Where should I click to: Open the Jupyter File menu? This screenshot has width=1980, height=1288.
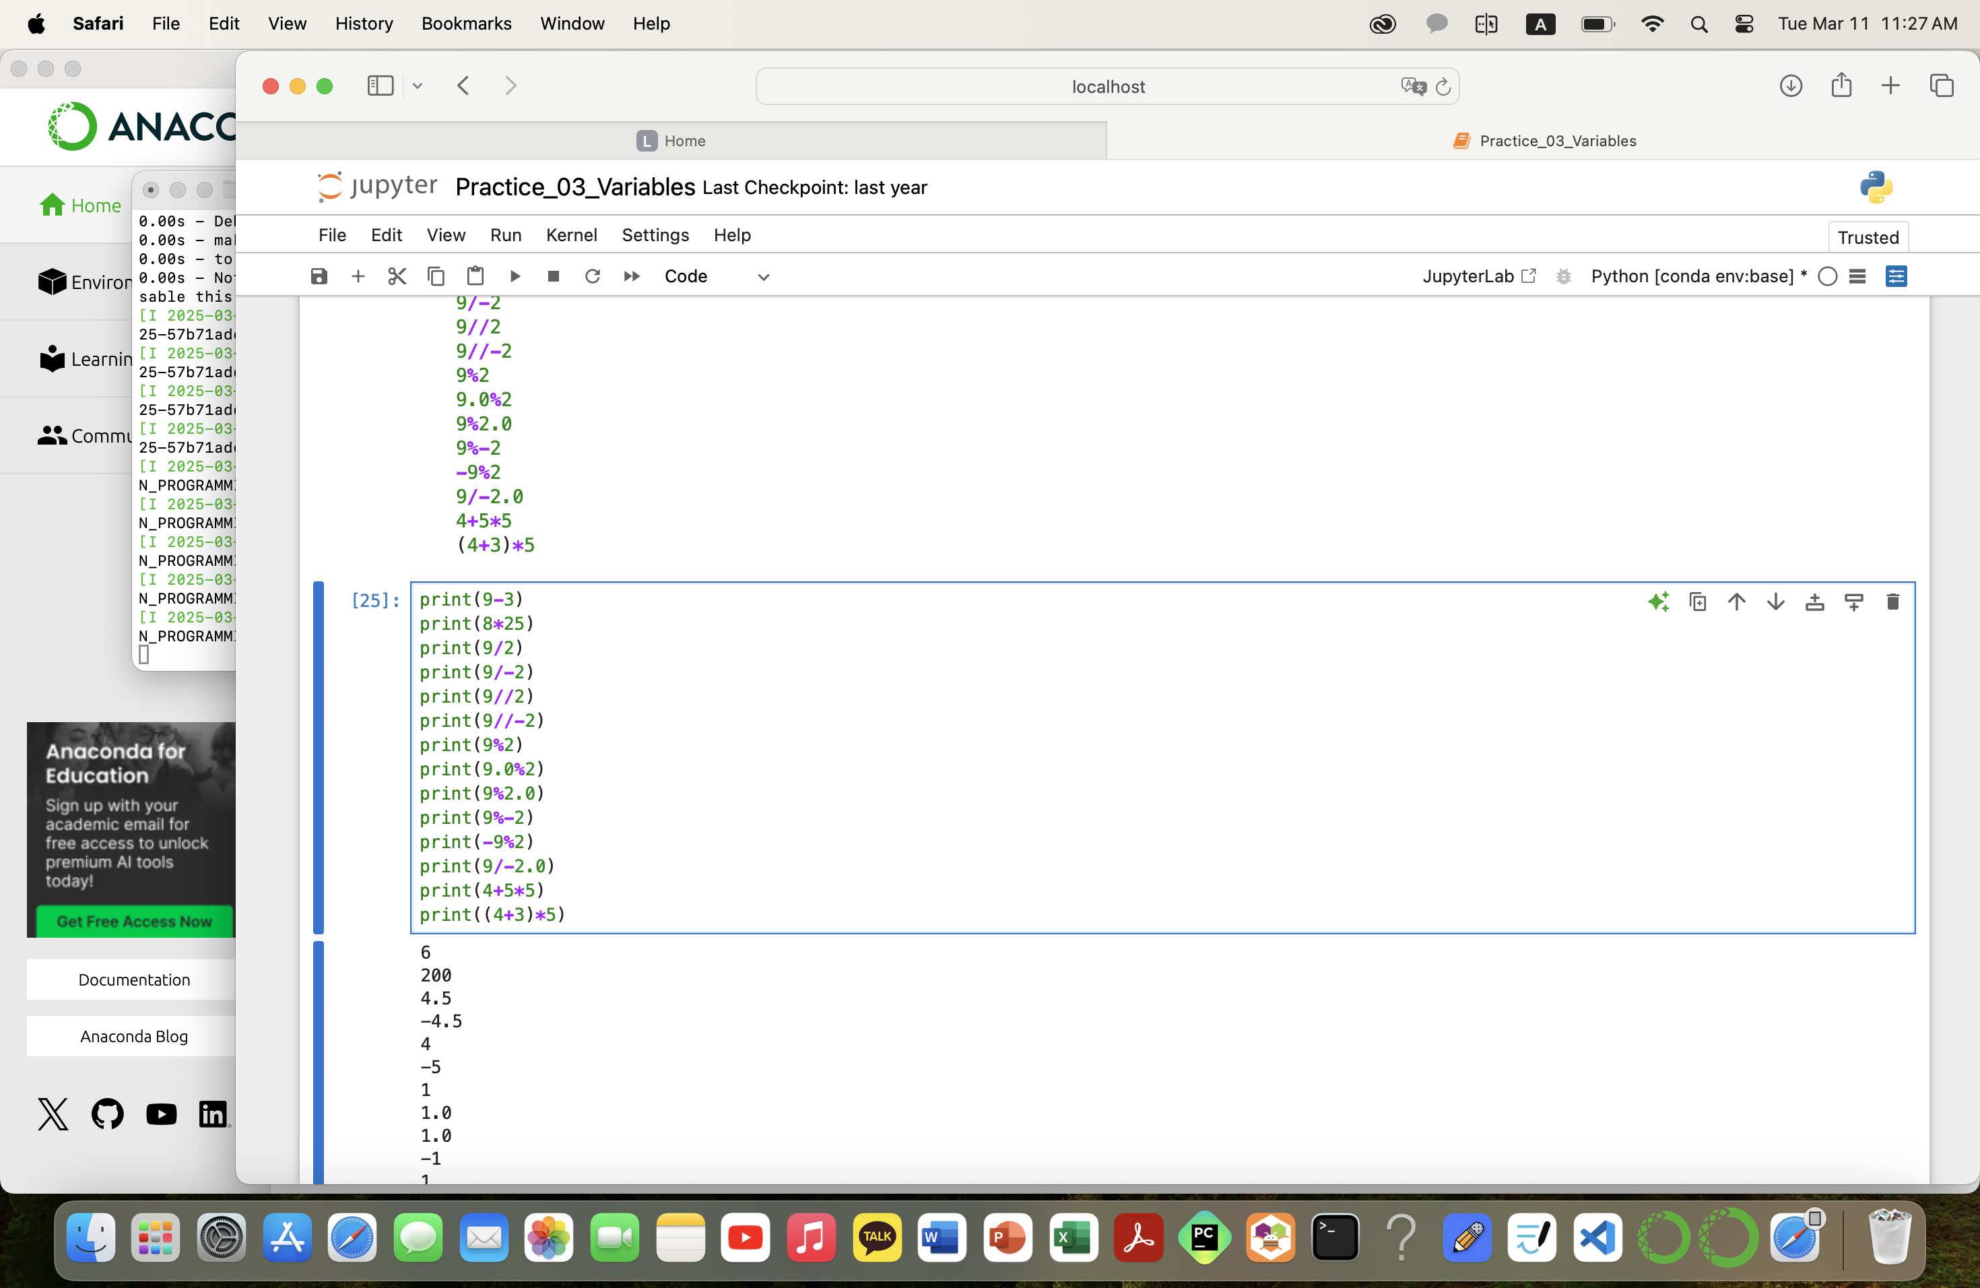(x=332, y=234)
